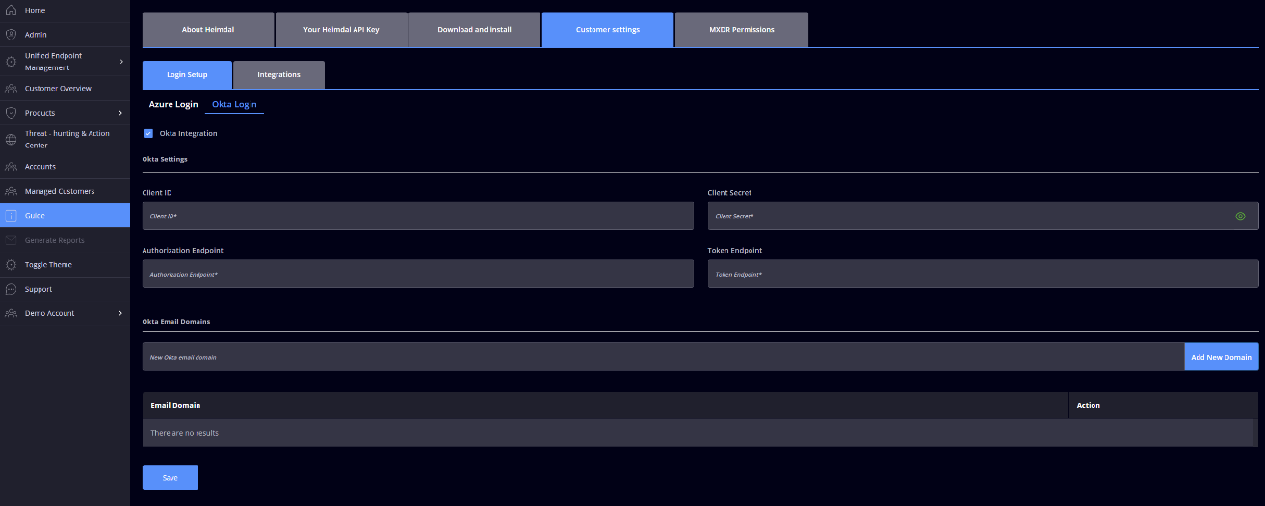Select the Login Setup sub-tab
Screen dimensions: 1265x506
187,74
